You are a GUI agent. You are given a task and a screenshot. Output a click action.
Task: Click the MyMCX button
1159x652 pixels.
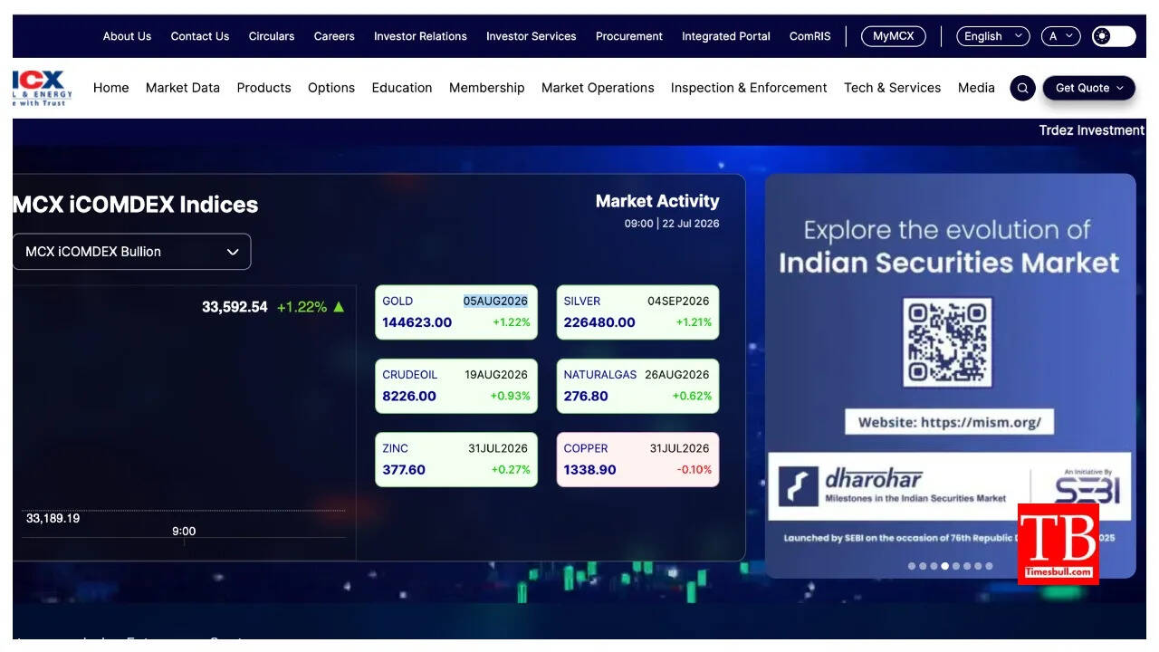[x=894, y=36]
